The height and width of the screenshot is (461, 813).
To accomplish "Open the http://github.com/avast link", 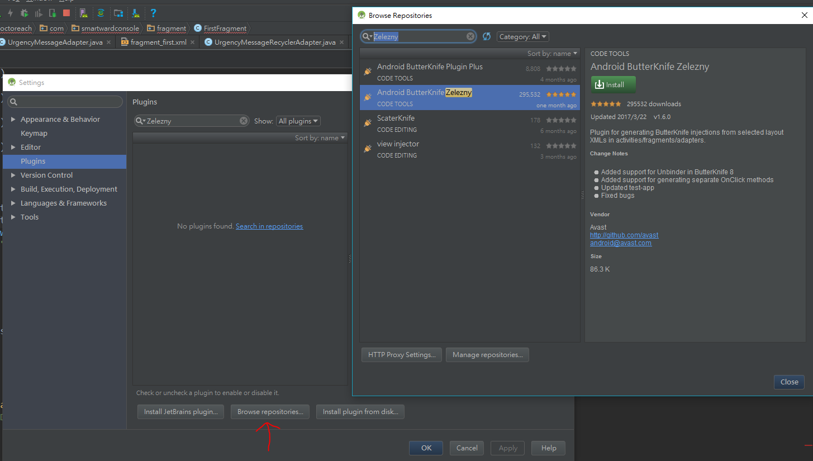I will (624, 235).
